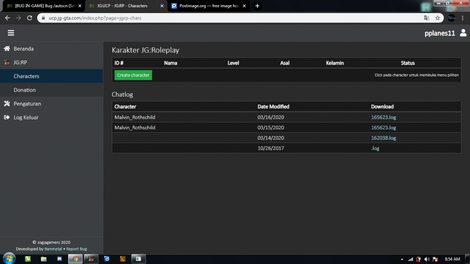Close the Postimage.org tab
Viewport: 470px width, 264px height.
[244, 6]
